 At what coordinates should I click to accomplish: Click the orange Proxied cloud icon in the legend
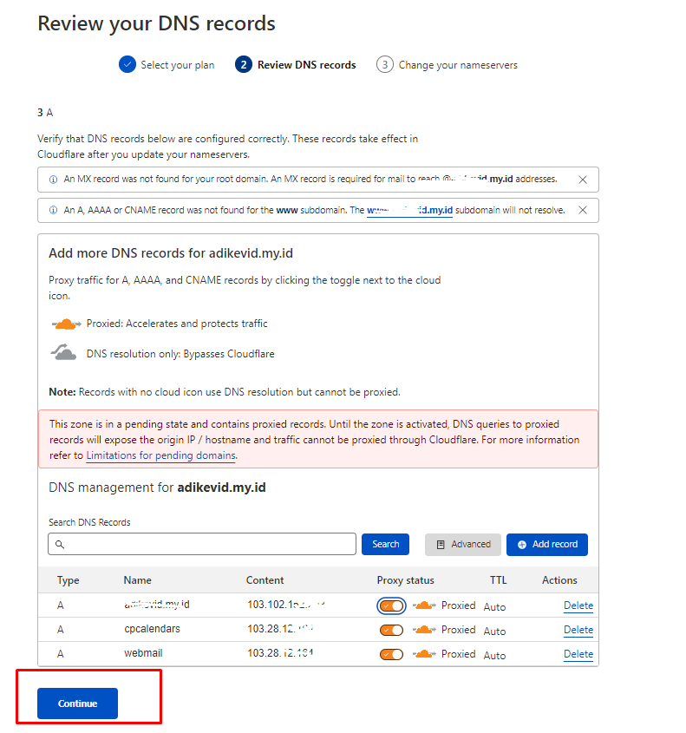pos(66,324)
